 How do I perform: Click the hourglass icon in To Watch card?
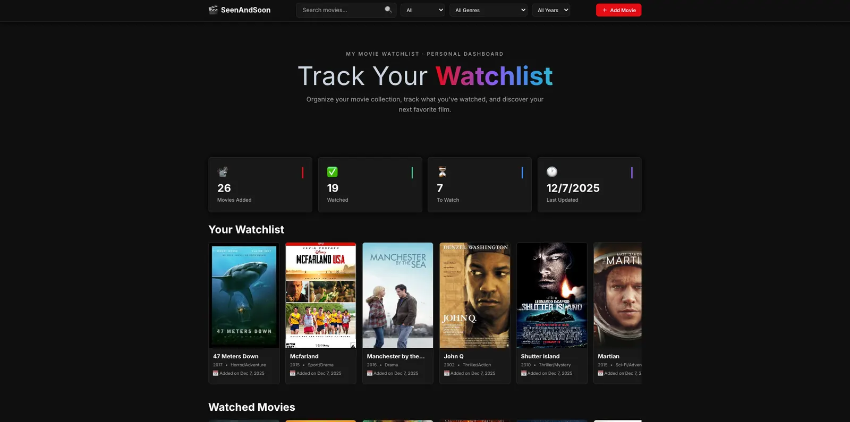[442, 172]
